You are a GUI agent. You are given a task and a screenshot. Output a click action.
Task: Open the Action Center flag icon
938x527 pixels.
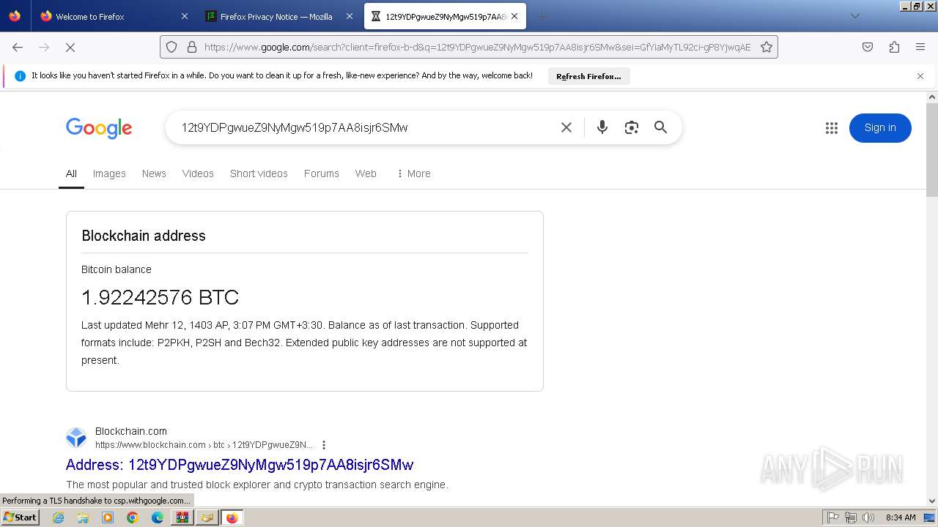[x=832, y=517]
